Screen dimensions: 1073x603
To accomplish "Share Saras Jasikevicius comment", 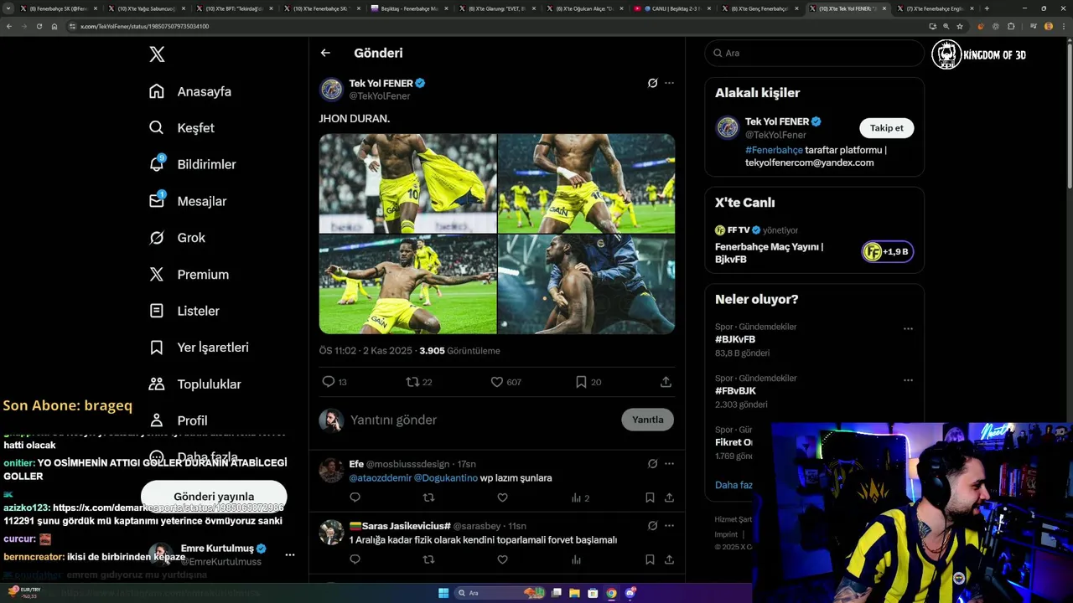I will point(669,559).
